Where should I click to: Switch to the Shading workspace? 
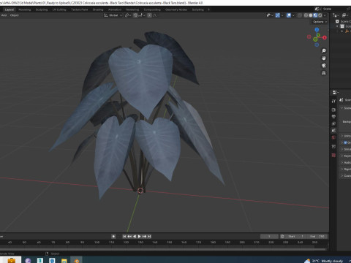(x=98, y=9)
